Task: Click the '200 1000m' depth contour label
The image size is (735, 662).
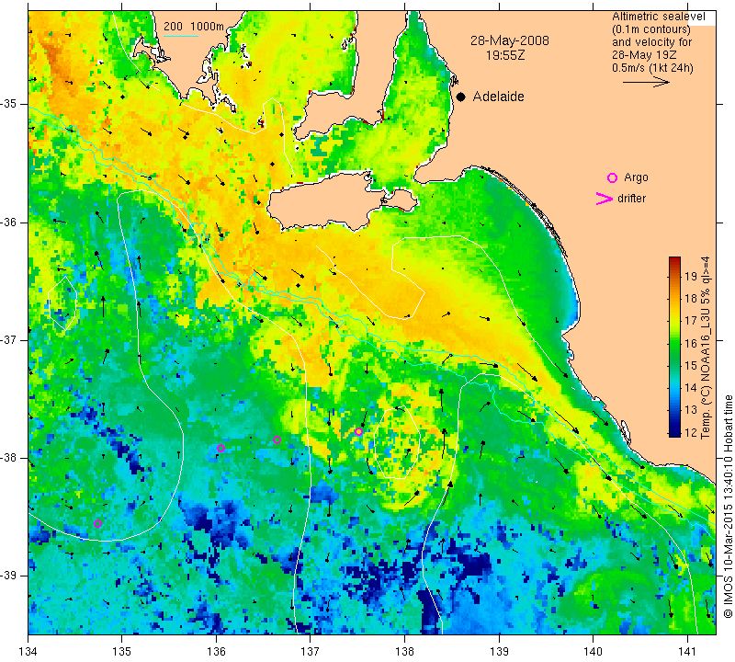Action: (194, 27)
